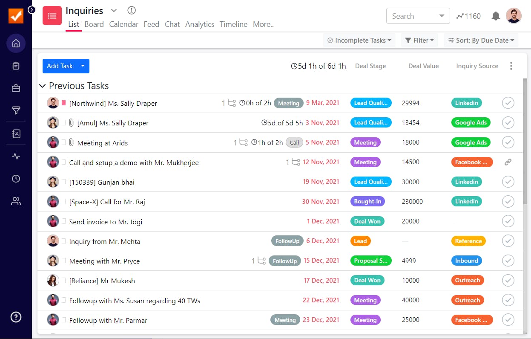531x339 pixels.
Task: Open the Tasks clipboard icon in the sidebar
Action: pos(16,66)
